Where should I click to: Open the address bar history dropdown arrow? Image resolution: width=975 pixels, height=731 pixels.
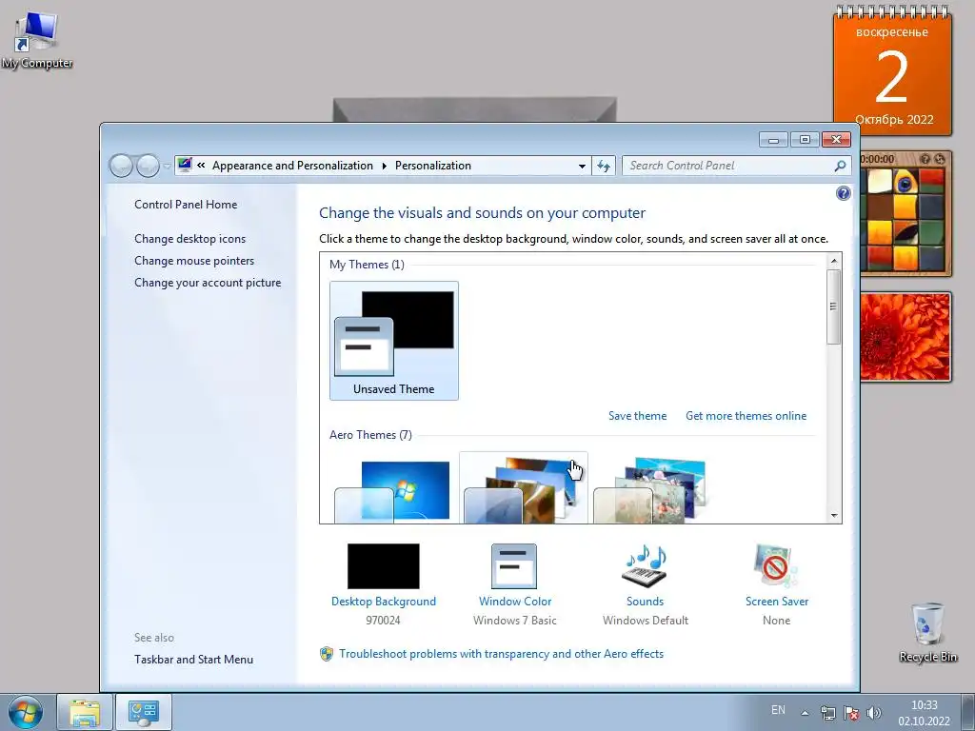(582, 166)
